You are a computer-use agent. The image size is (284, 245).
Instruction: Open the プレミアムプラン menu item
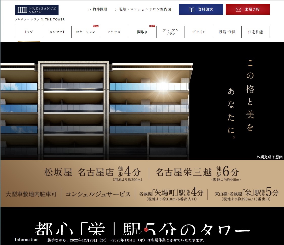(x=170, y=32)
